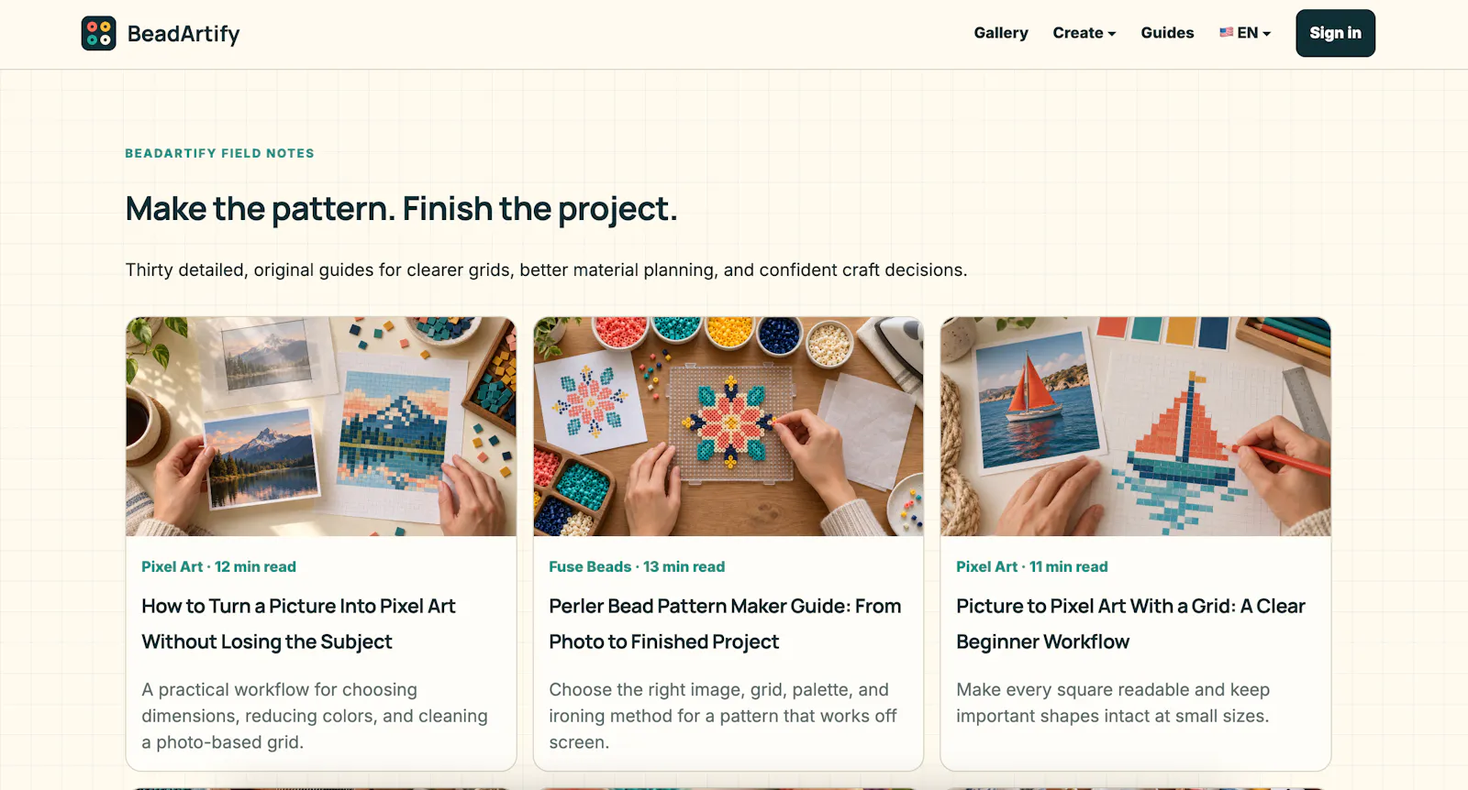Click the 'Pixel Art · 12 min read' label
This screenshot has width=1468, height=790.
pos(218,566)
